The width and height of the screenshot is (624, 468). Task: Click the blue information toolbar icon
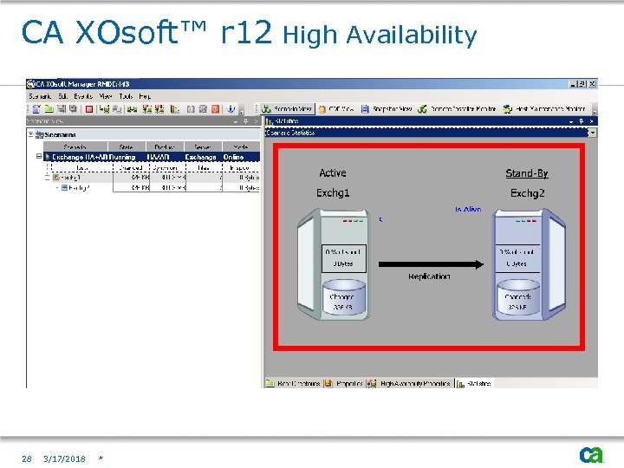point(231,108)
